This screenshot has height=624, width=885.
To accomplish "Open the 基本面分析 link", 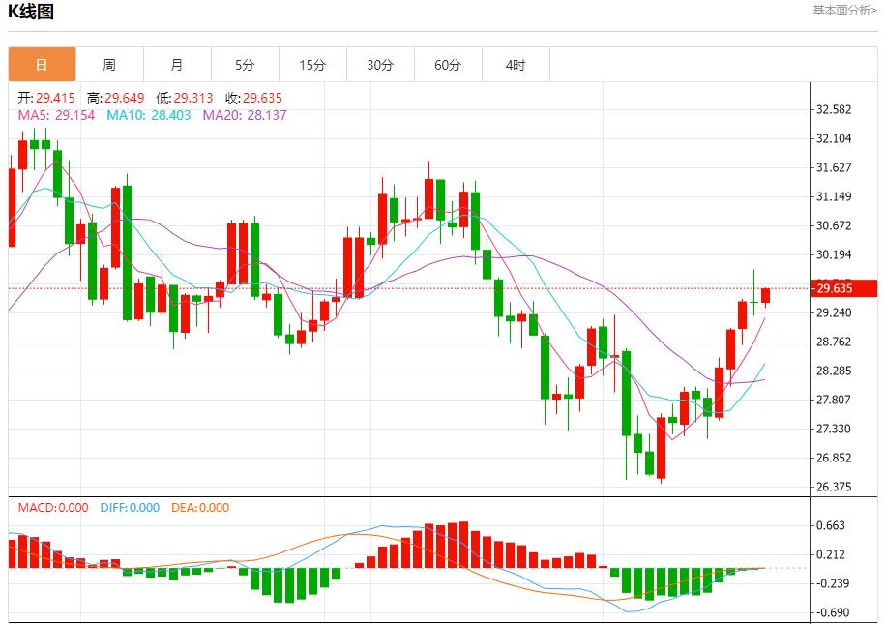I will point(844,11).
